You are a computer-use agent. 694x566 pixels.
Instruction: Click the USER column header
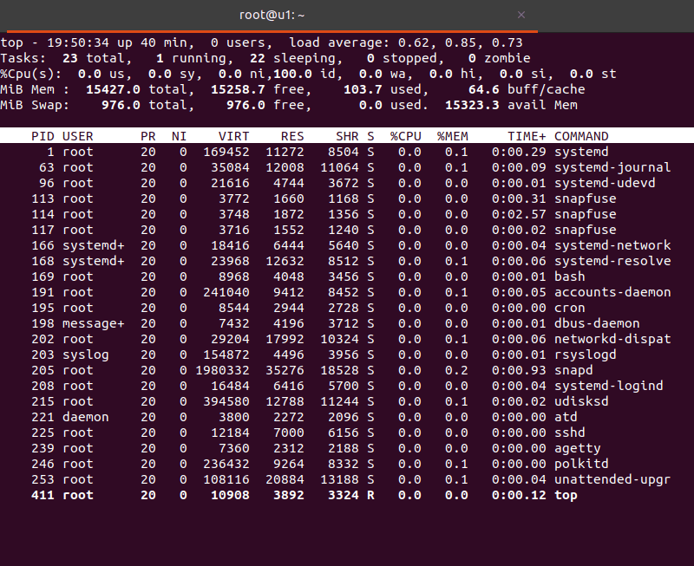[78, 136]
